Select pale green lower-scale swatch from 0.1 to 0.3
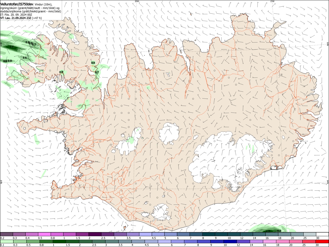The width and height of the screenshot is (329, 247). point(7,241)
